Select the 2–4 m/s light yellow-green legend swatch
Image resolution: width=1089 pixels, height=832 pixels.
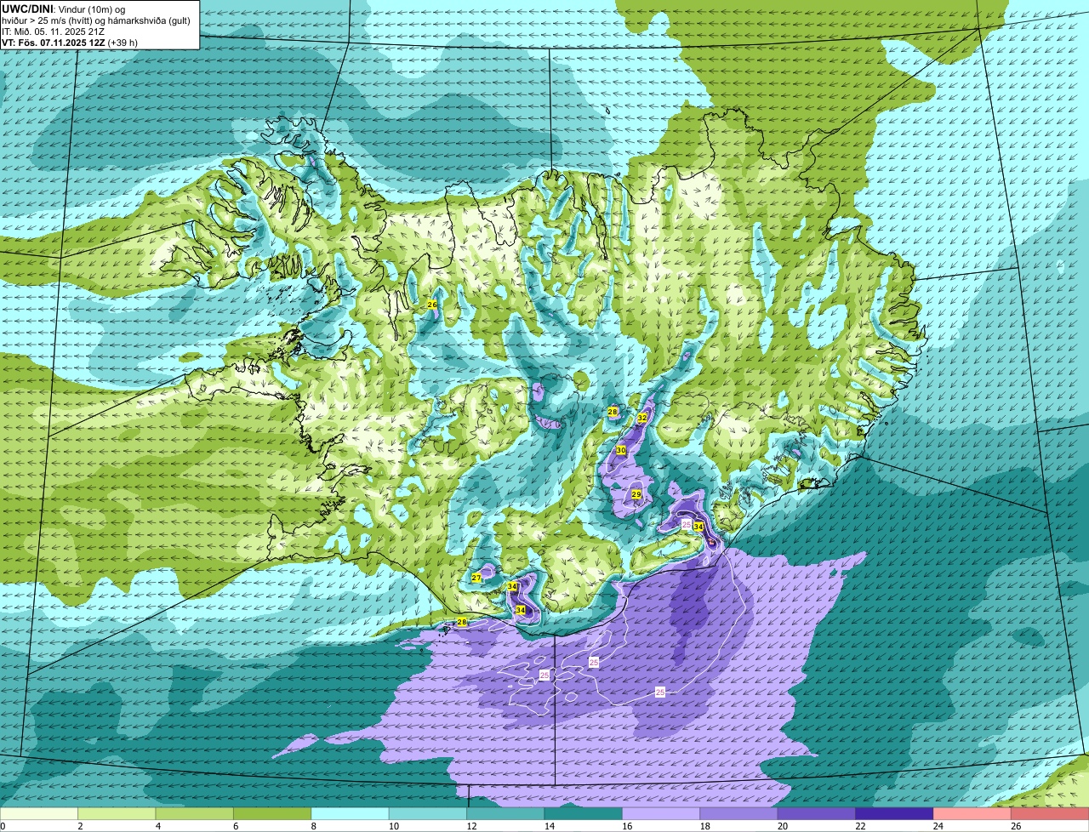coord(117,814)
